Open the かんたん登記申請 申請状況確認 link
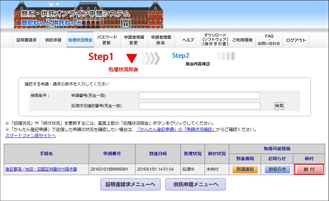This screenshot has height=201, width=329. (176, 129)
